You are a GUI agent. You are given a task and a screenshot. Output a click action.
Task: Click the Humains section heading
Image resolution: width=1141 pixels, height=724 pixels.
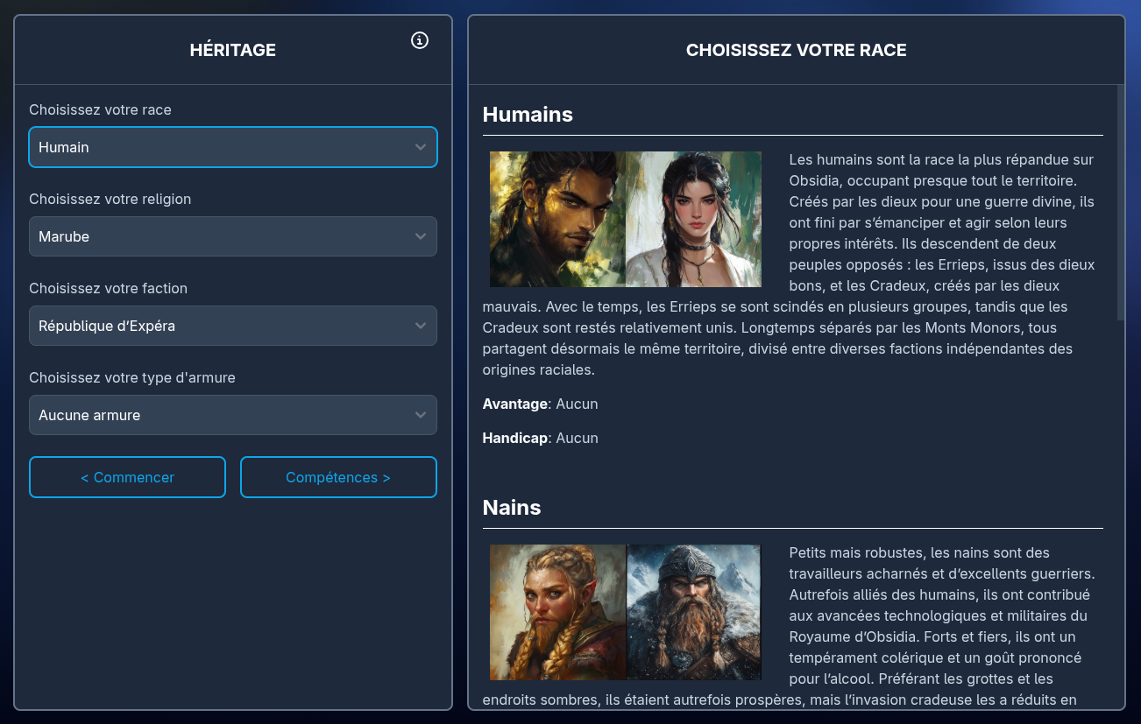tap(528, 115)
